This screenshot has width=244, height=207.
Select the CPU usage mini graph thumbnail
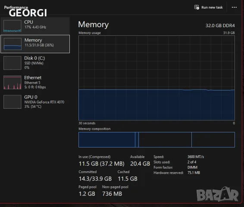click(x=13, y=26)
